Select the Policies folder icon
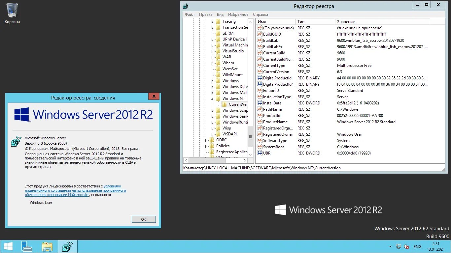Image resolution: width=451 pixels, height=253 pixels. 212,146
